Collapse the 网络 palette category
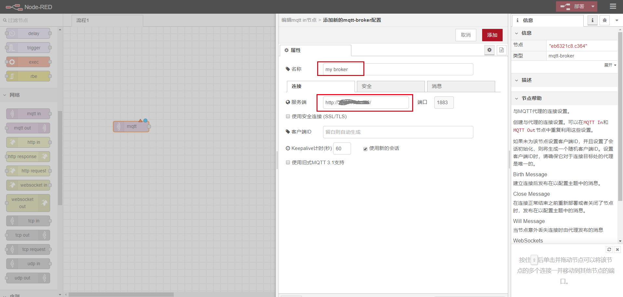Screen dimensions: 623x297 29,95
